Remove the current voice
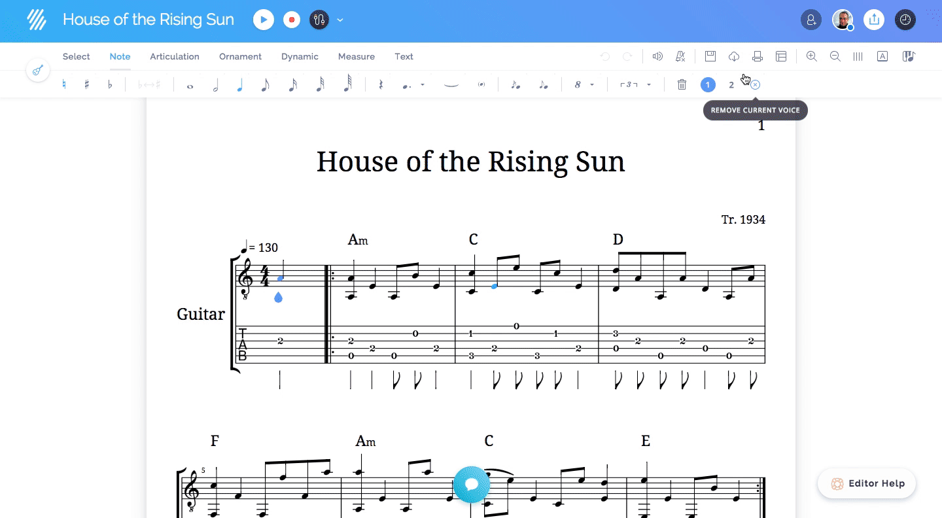The image size is (942, 518). tap(755, 84)
